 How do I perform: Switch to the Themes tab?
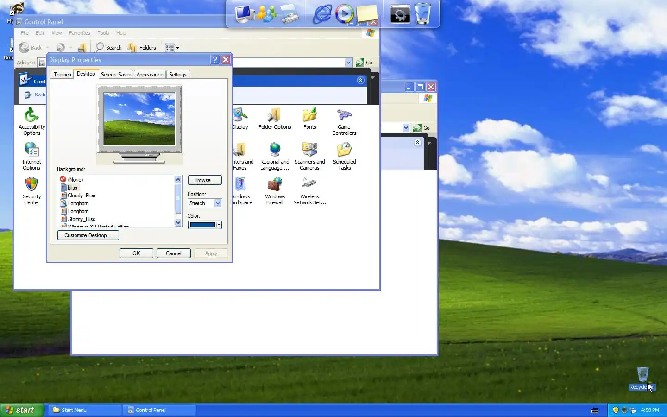[62, 75]
